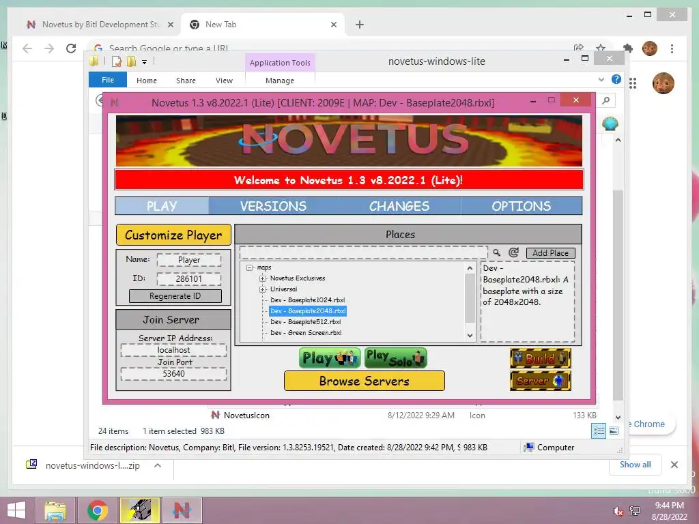Open the Windows Start button
Image resolution: width=699 pixels, height=524 pixels.
coord(16,510)
